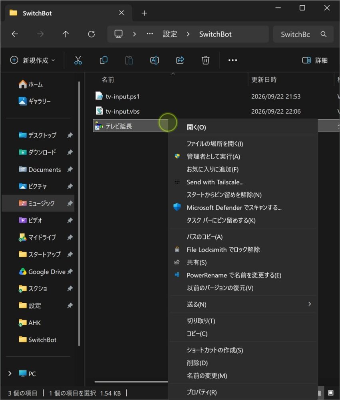Open tv-input.ps1 file entry
Image resolution: width=340 pixels, height=400 pixels.
[122, 96]
